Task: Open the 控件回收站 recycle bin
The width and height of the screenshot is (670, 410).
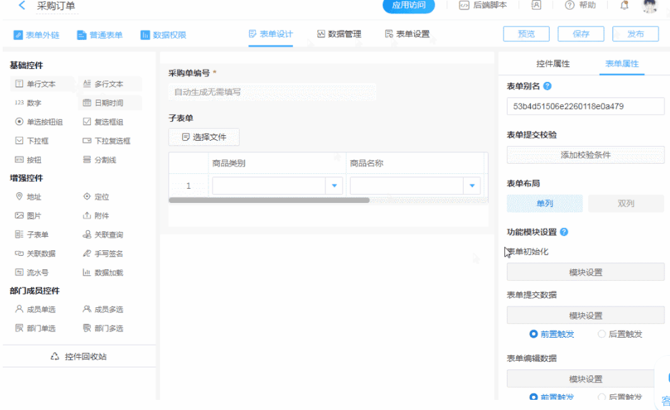Action: tap(79, 357)
